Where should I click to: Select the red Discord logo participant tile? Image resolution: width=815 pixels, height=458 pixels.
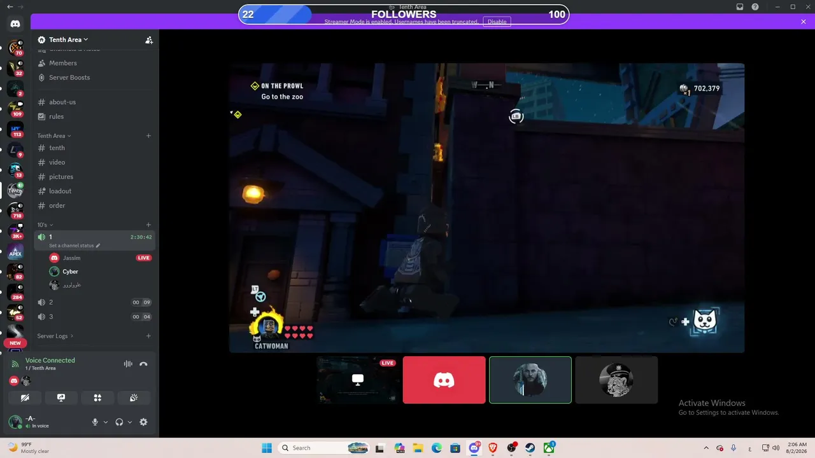point(444,380)
